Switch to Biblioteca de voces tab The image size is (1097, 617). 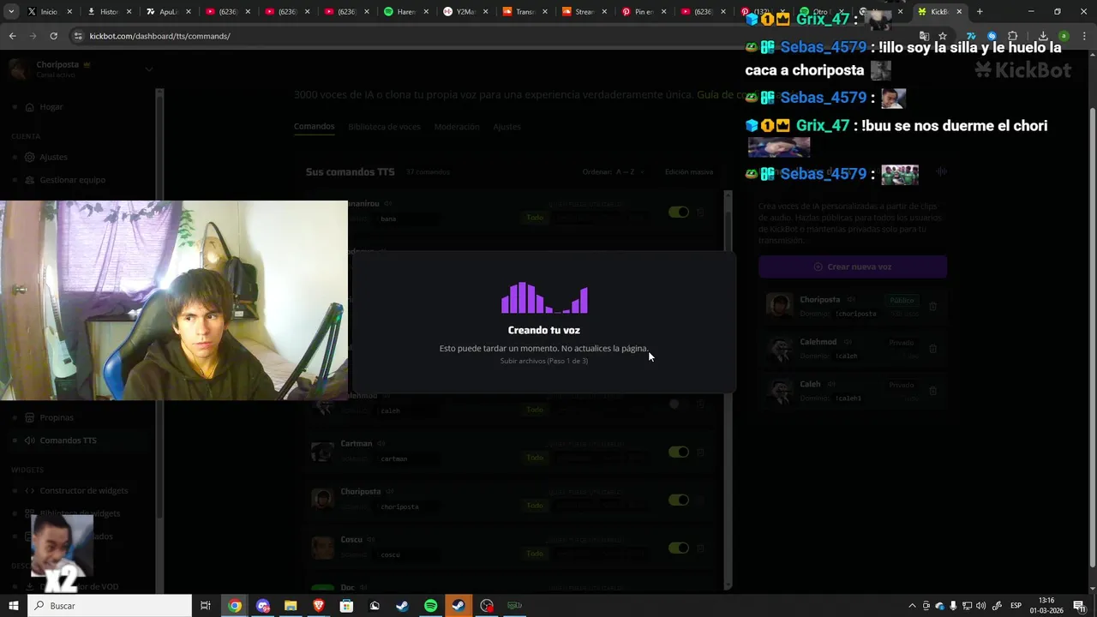384,127
